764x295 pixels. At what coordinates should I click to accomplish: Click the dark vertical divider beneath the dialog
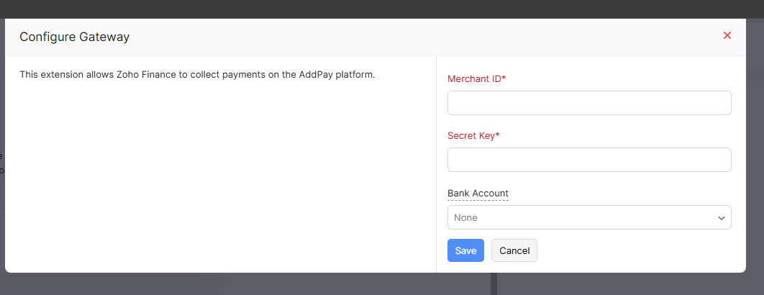pos(494,284)
